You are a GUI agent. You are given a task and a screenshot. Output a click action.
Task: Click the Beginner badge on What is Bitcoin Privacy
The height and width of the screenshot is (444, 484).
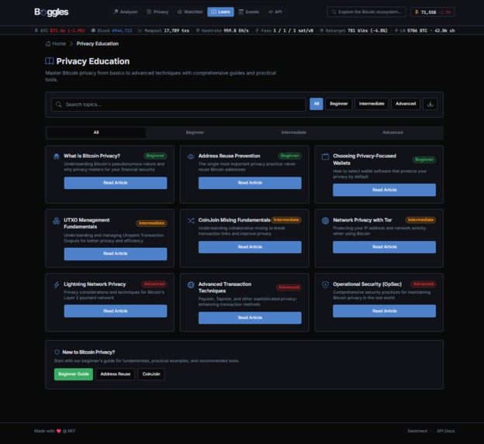tap(155, 156)
